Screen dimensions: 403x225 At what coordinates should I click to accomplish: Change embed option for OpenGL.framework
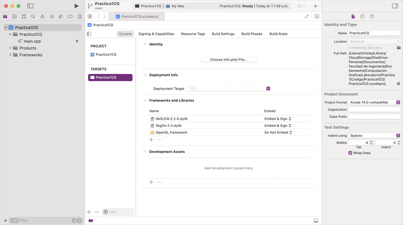click(279, 132)
